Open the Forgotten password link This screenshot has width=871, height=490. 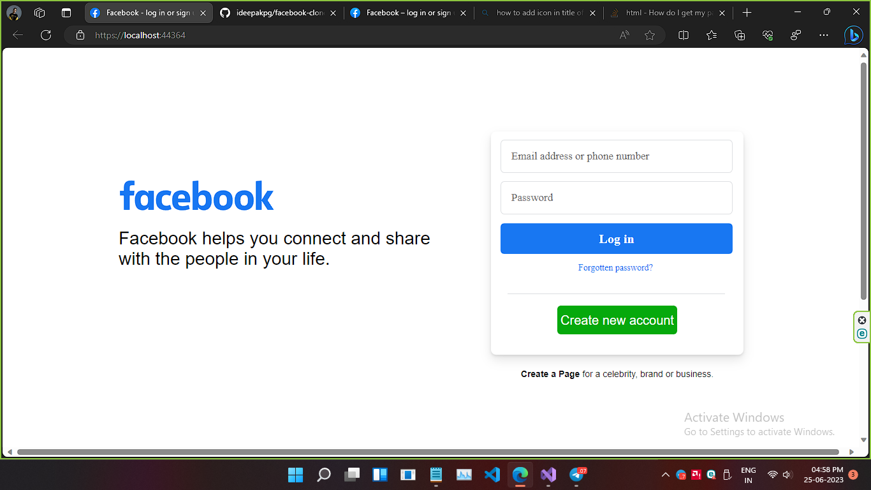point(615,267)
